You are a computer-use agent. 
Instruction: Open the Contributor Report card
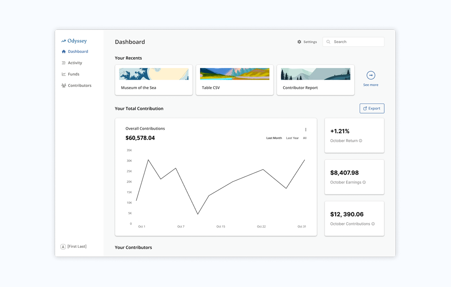(x=315, y=80)
